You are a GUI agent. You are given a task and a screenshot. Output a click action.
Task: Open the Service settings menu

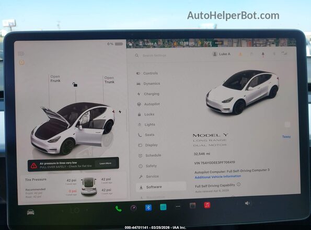pyautogui.click(x=149, y=176)
